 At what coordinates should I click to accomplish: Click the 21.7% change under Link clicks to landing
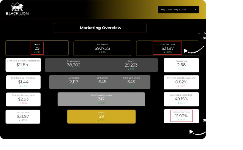click(182, 103)
